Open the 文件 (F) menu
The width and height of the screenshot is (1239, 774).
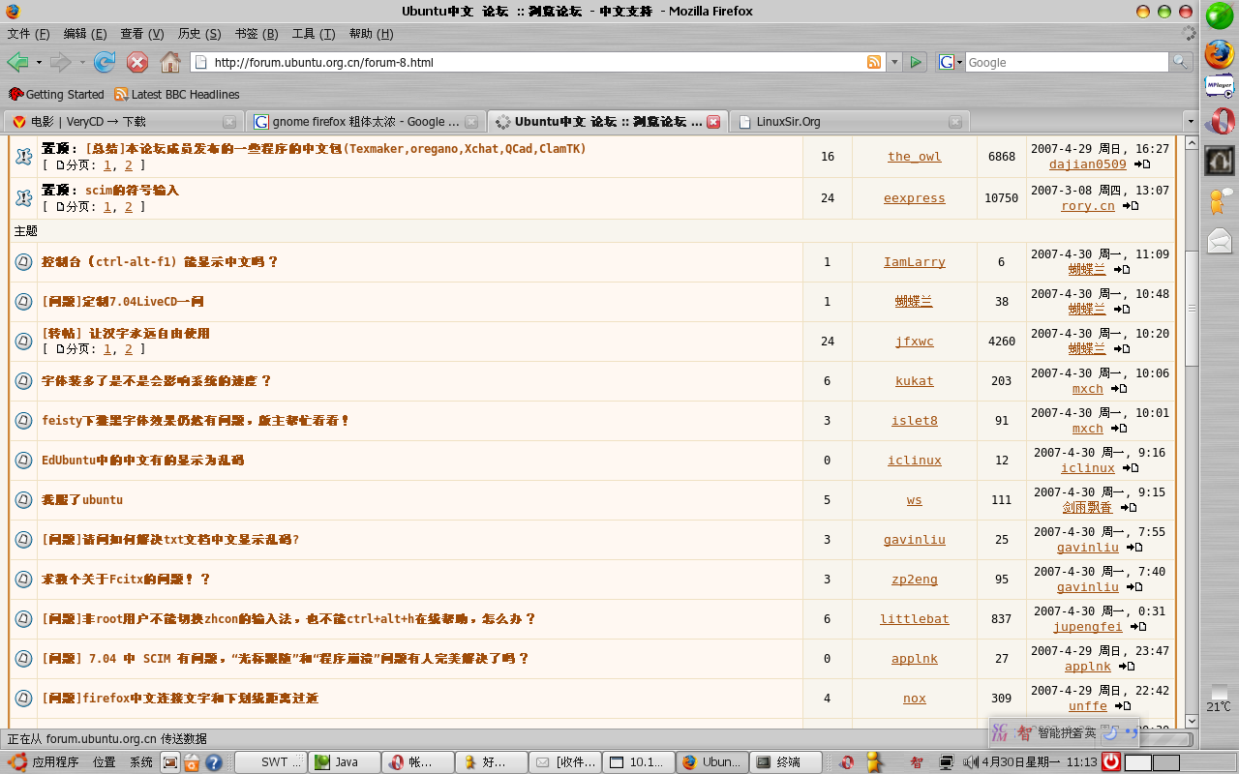pos(28,34)
